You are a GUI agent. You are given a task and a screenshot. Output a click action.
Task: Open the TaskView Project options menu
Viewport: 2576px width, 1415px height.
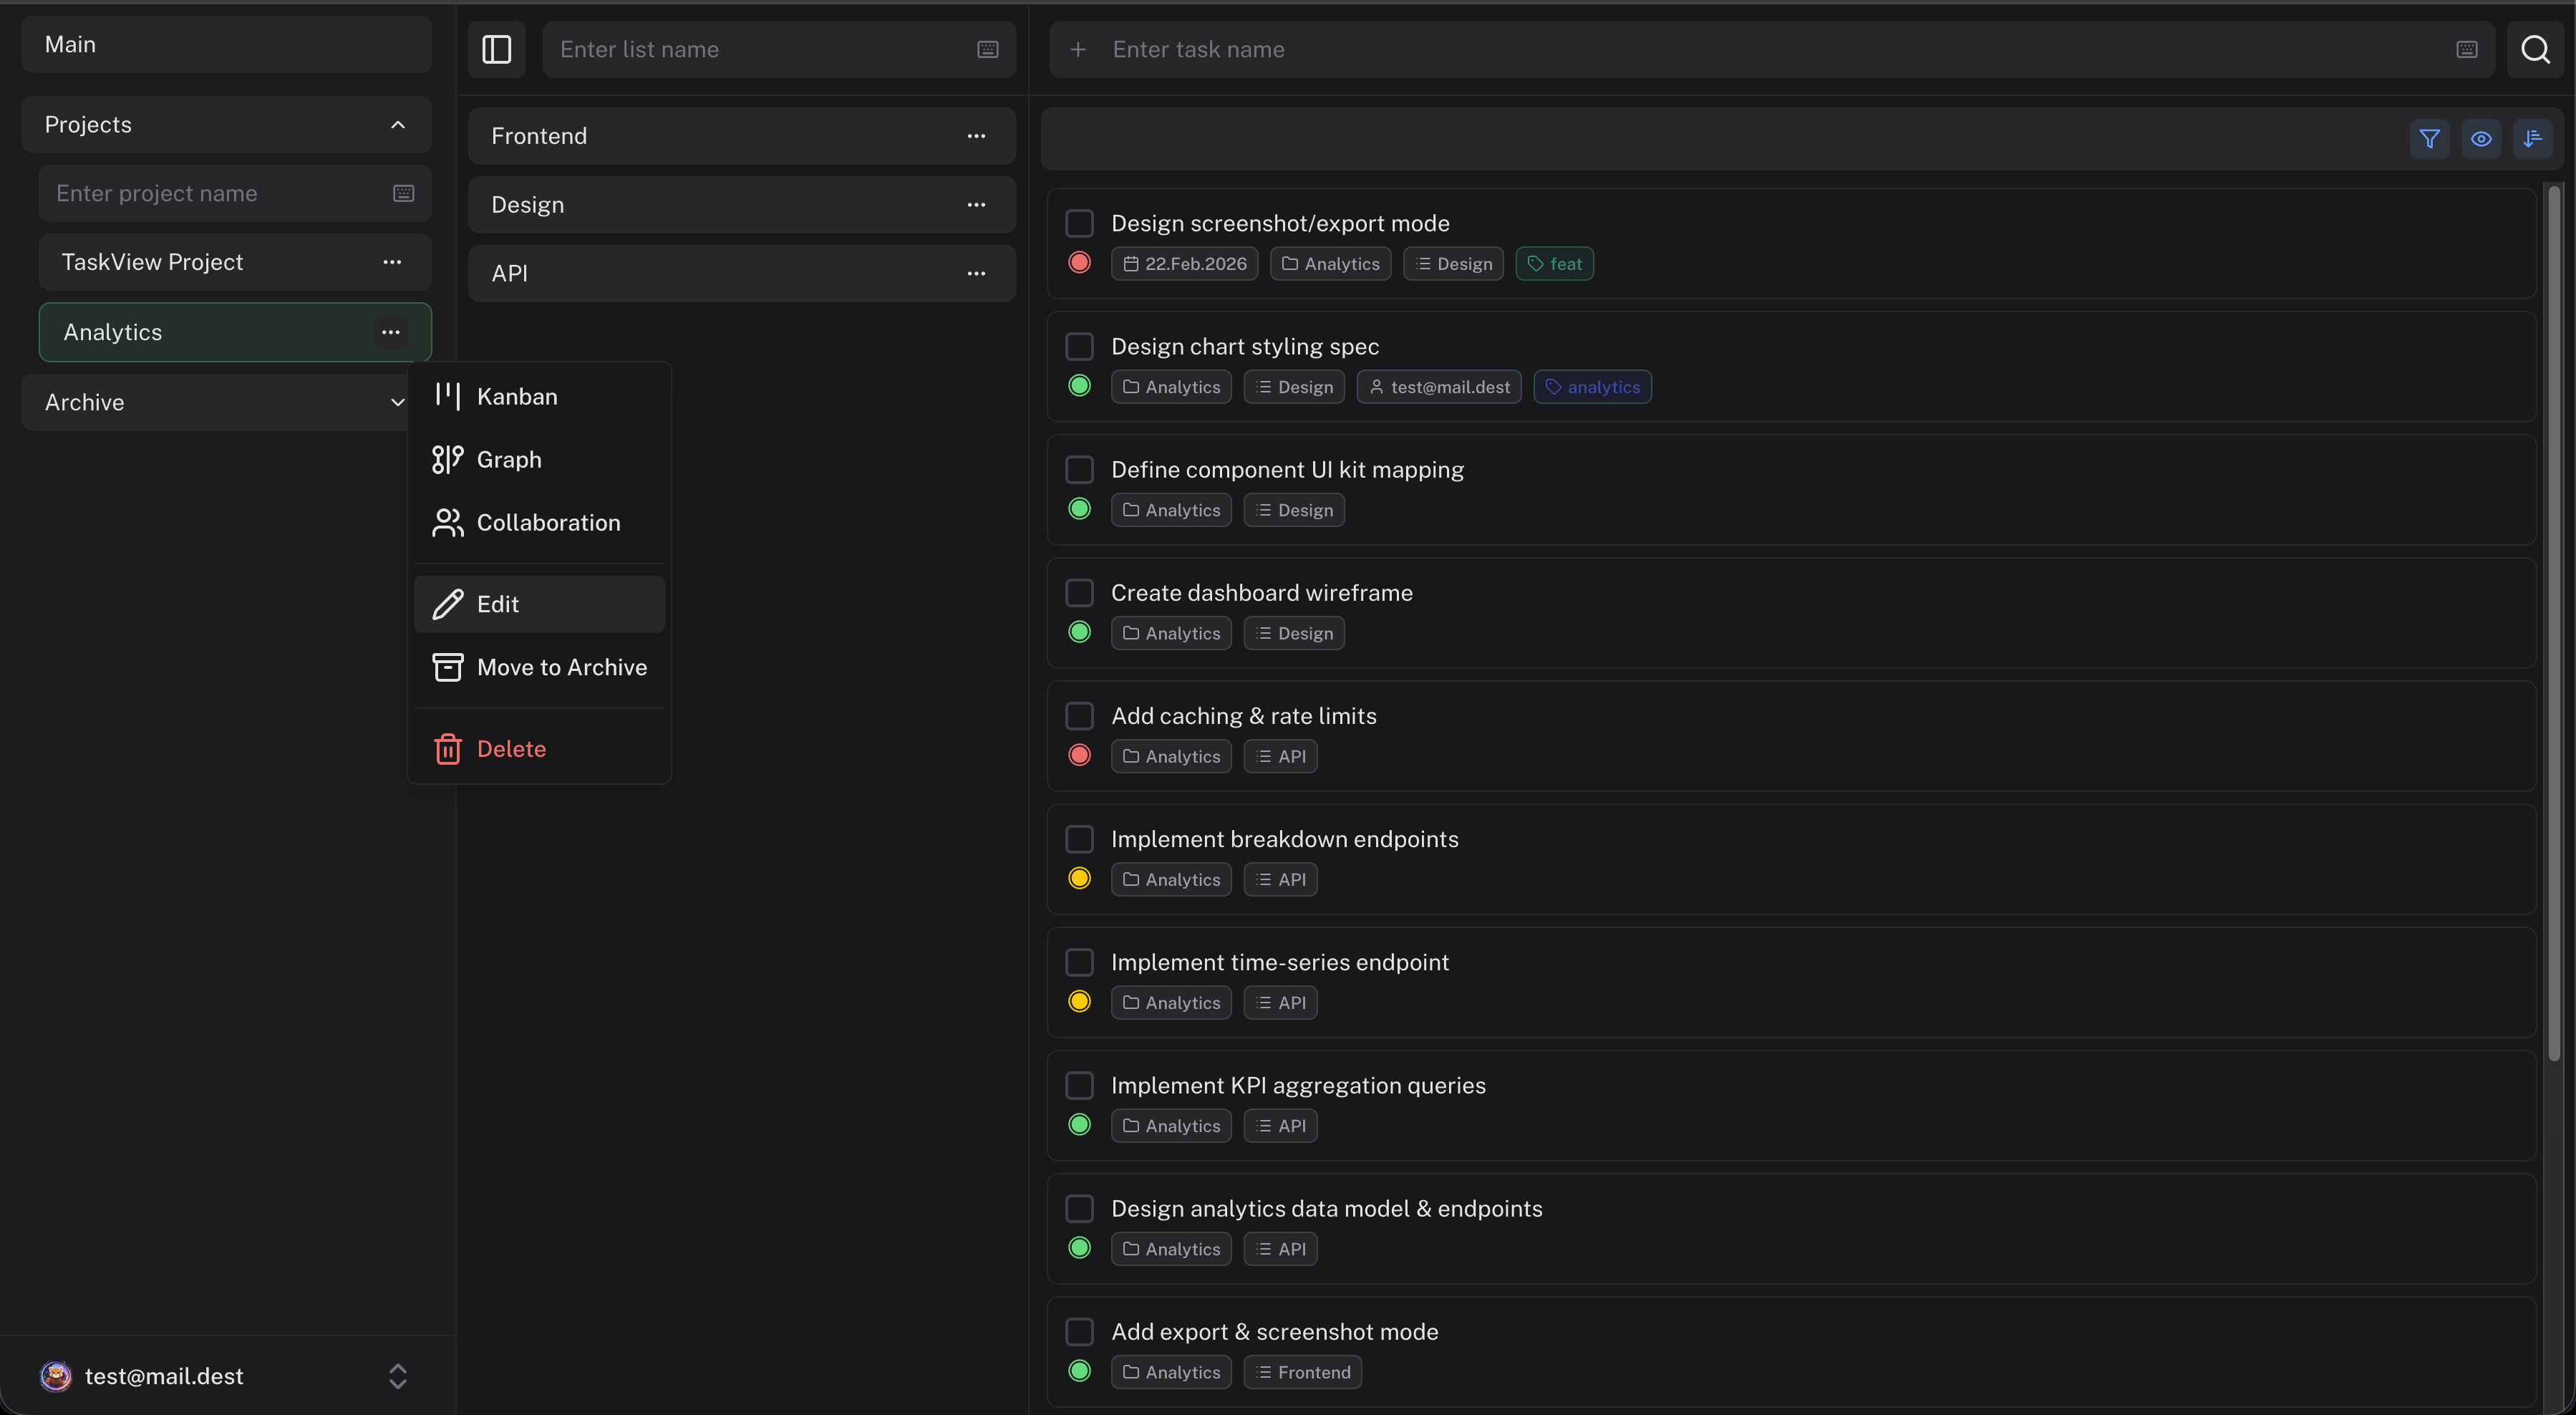[x=392, y=262]
